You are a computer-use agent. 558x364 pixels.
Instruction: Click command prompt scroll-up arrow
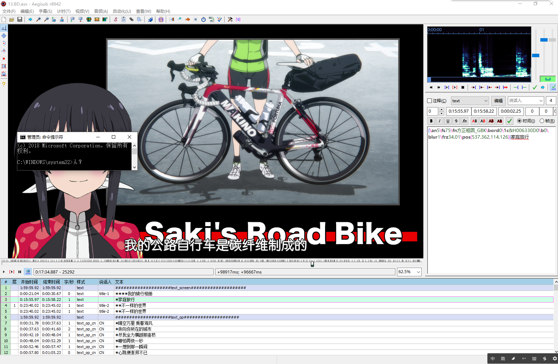[x=135, y=146]
